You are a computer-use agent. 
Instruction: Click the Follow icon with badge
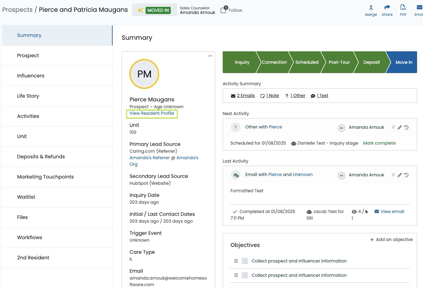pyautogui.click(x=224, y=10)
